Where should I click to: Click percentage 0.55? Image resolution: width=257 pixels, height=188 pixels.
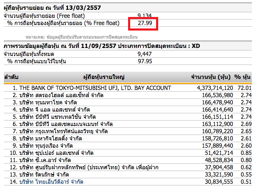pos(246,174)
